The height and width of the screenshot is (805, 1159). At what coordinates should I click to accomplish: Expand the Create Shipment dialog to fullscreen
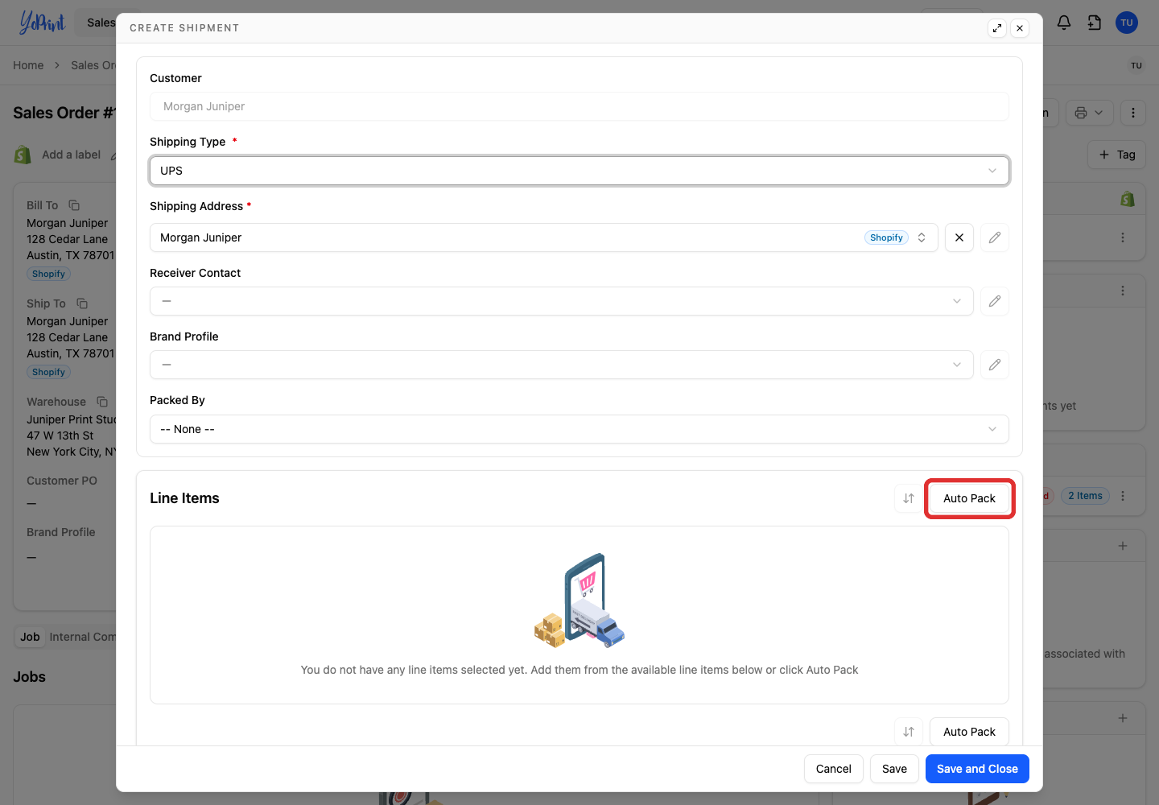click(997, 28)
